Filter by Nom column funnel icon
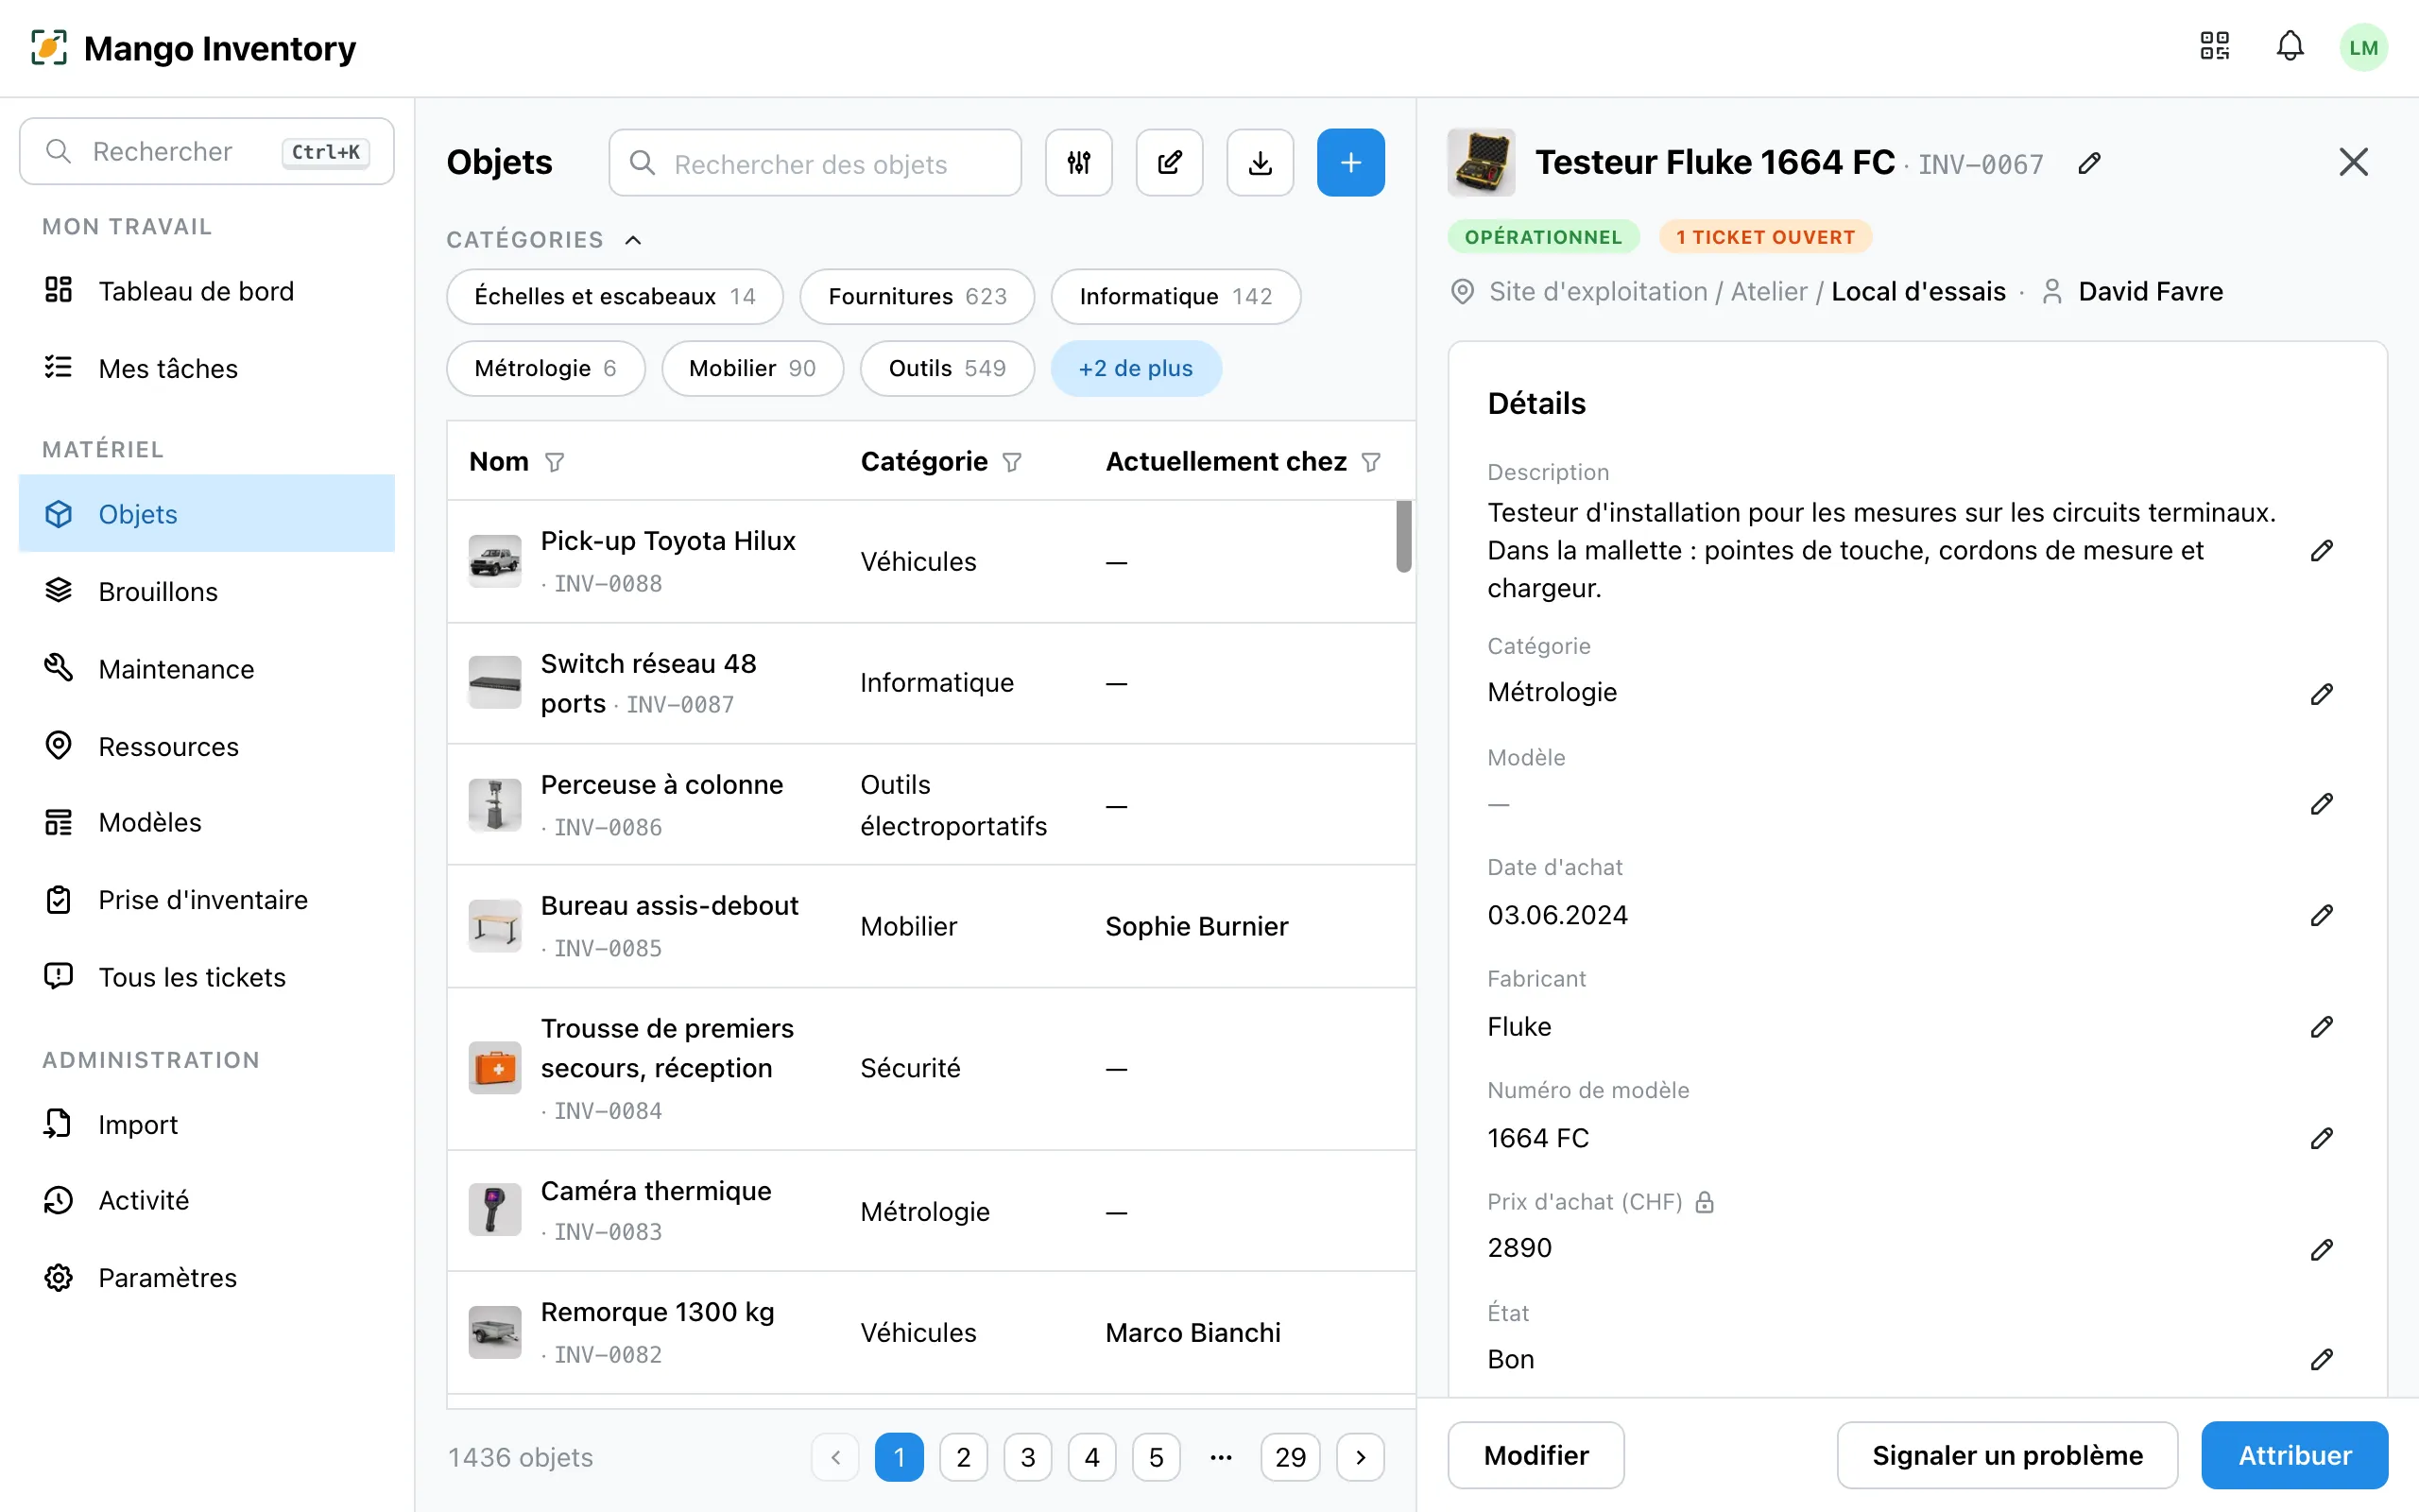The width and height of the screenshot is (2419, 1512). [x=555, y=462]
